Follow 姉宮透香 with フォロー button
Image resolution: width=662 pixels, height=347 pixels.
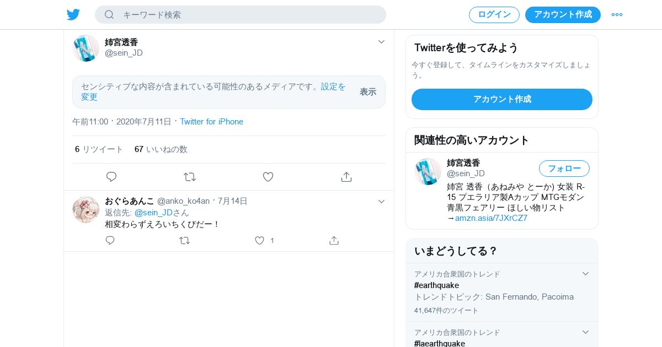click(564, 169)
